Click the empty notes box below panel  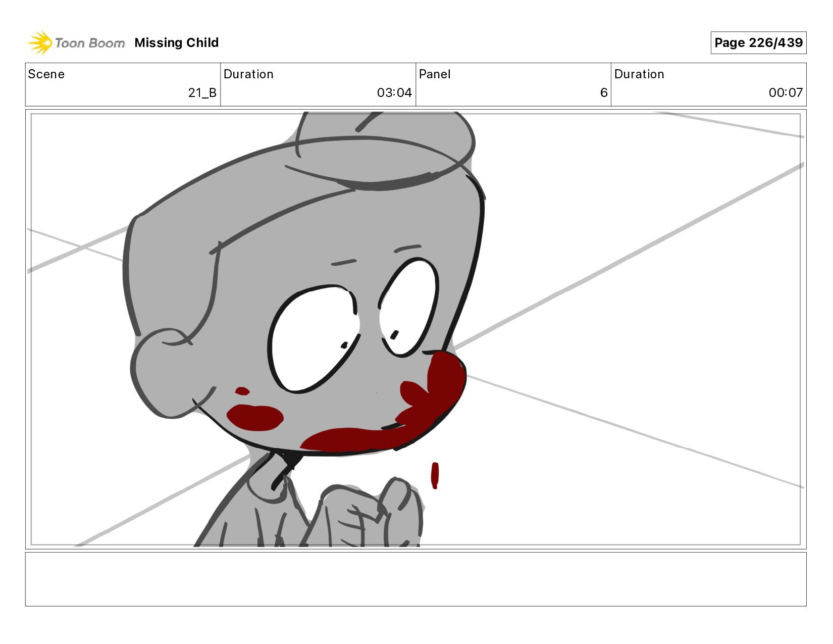415,579
